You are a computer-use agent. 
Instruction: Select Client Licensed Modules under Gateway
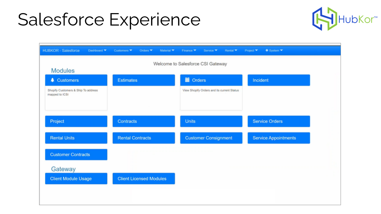(x=144, y=178)
